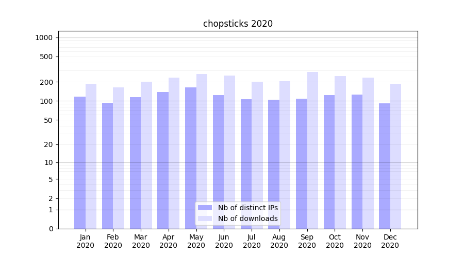Select the Aug 2020 downloads bar

(x=285, y=155)
